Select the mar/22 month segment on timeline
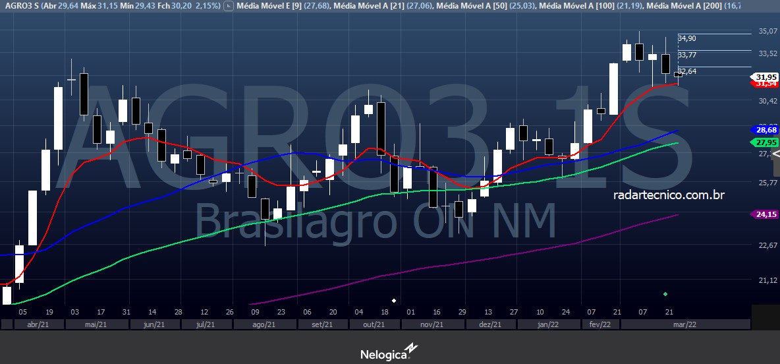This screenshot has height=364, width=780. click(x=685, y=324)
